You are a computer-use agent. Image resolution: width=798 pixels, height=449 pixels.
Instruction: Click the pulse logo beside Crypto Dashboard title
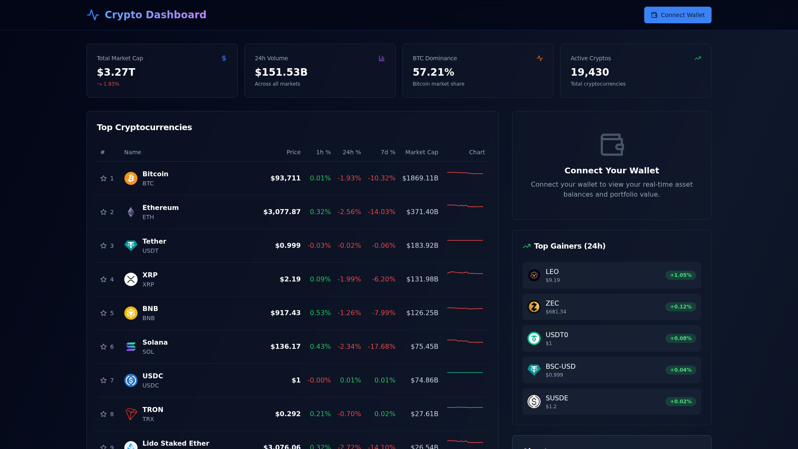point(92,15)
